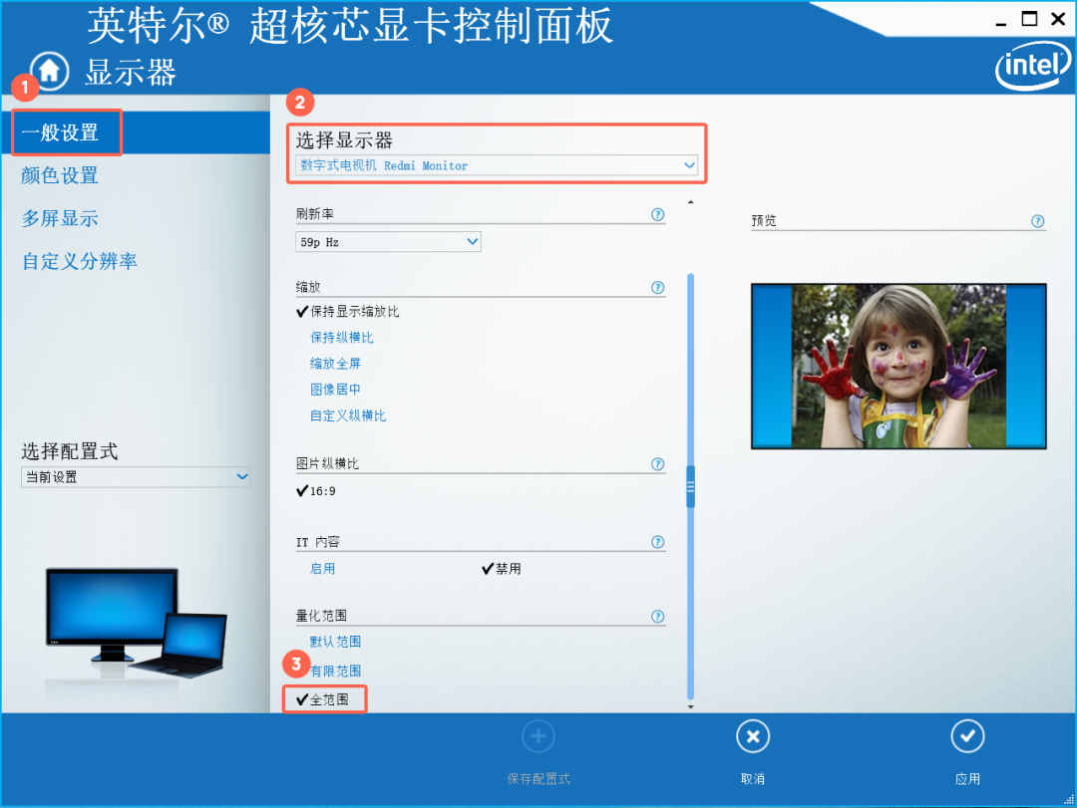Select 自定义纵横比 scaling option

[348, 416]
